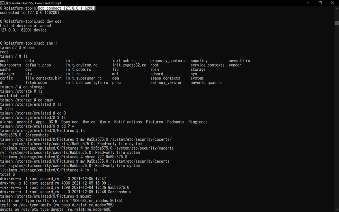Click the 'Screenshots' row in ls -la output
The width and height of the screenshot is (339, 212).
click(66, 192)
